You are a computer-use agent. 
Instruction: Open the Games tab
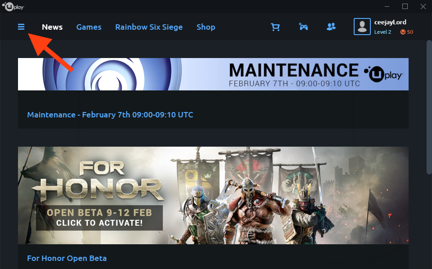[89, 27]
